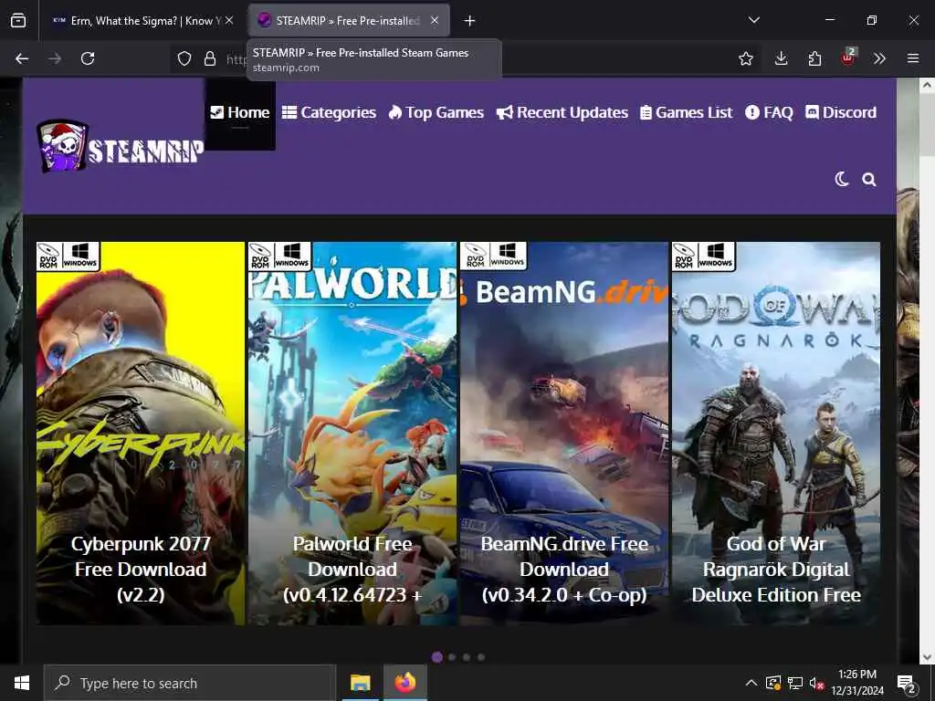Open site search magnifier icon

(869, 180)
